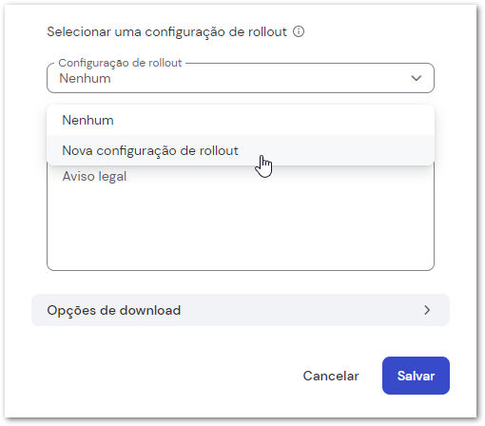Click the Cancelar button
The image size is (485, 426).
tap(331, 376)
